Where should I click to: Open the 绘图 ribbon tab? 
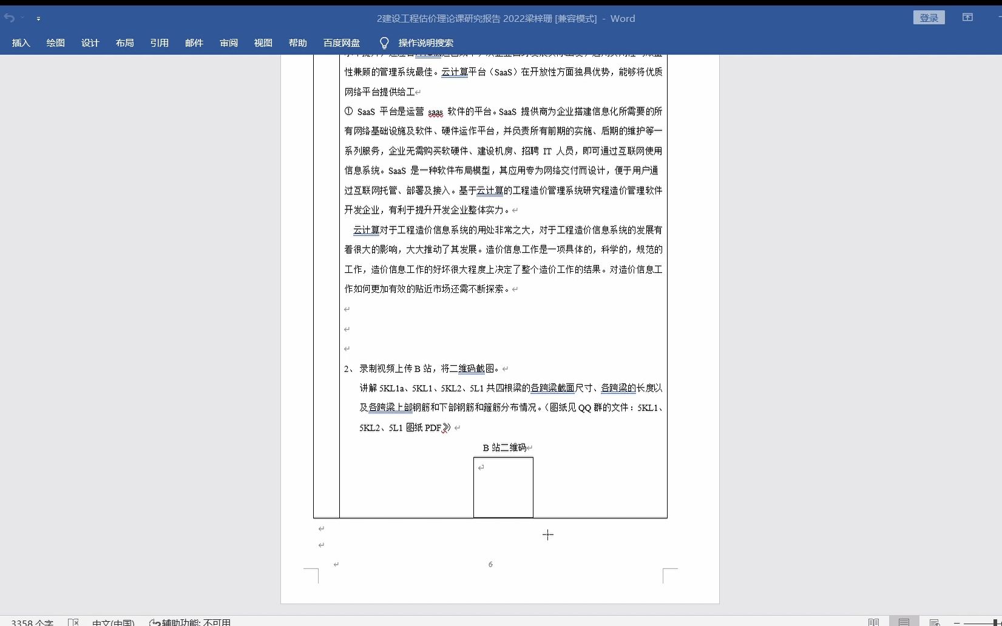coord(55,43)
